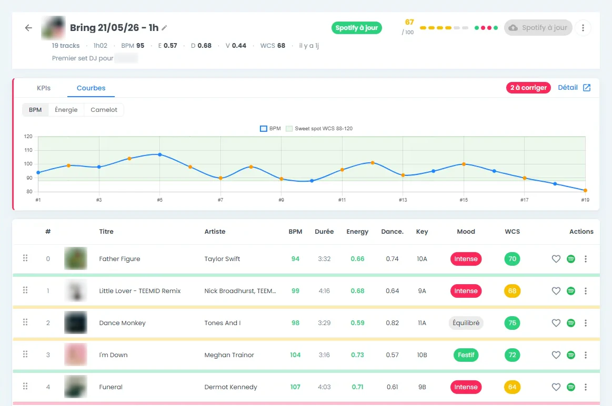This screenshot has height=406, width=612.
Task: Click the WCS score 75 for Dance Monkey
Action: tap(512, 322)
